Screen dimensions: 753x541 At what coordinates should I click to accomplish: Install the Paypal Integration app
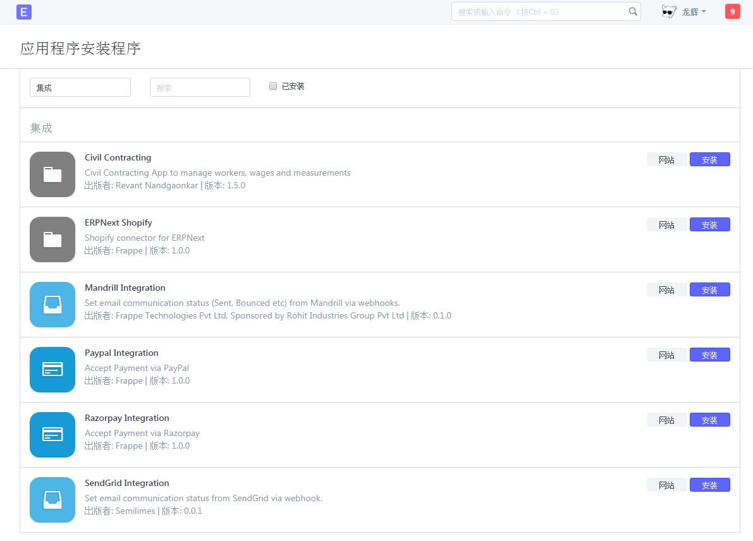709,355
